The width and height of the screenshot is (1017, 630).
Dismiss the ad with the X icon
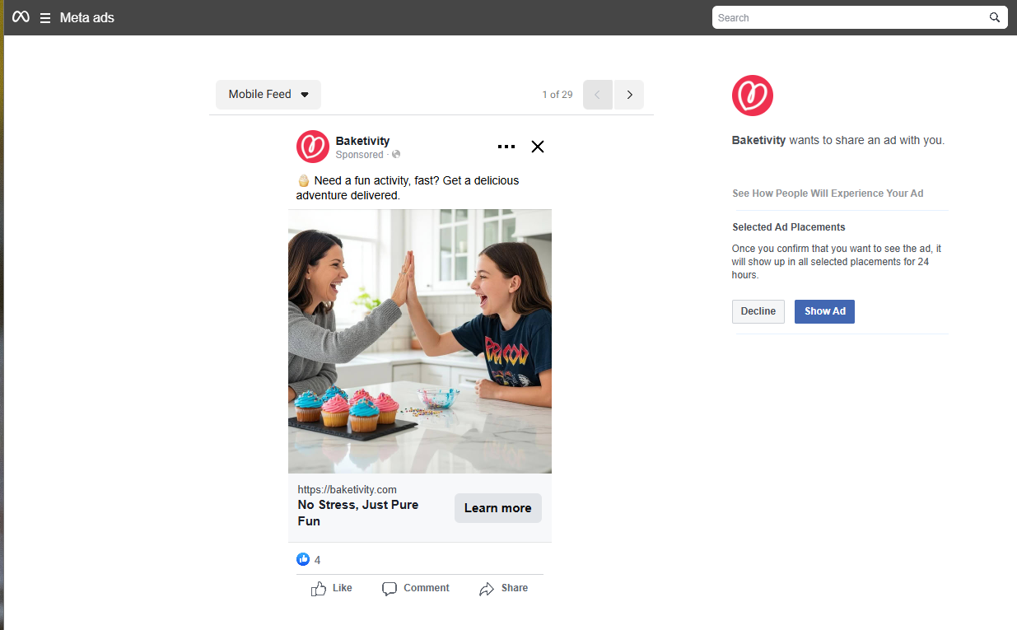(x=538, y=147)
